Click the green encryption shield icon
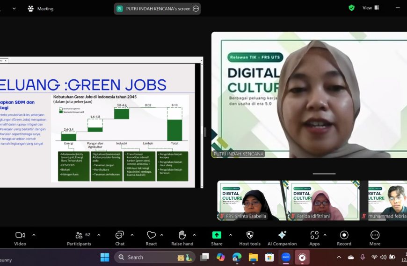The width and height of the screenshot is (407, 266). point(351,8)
